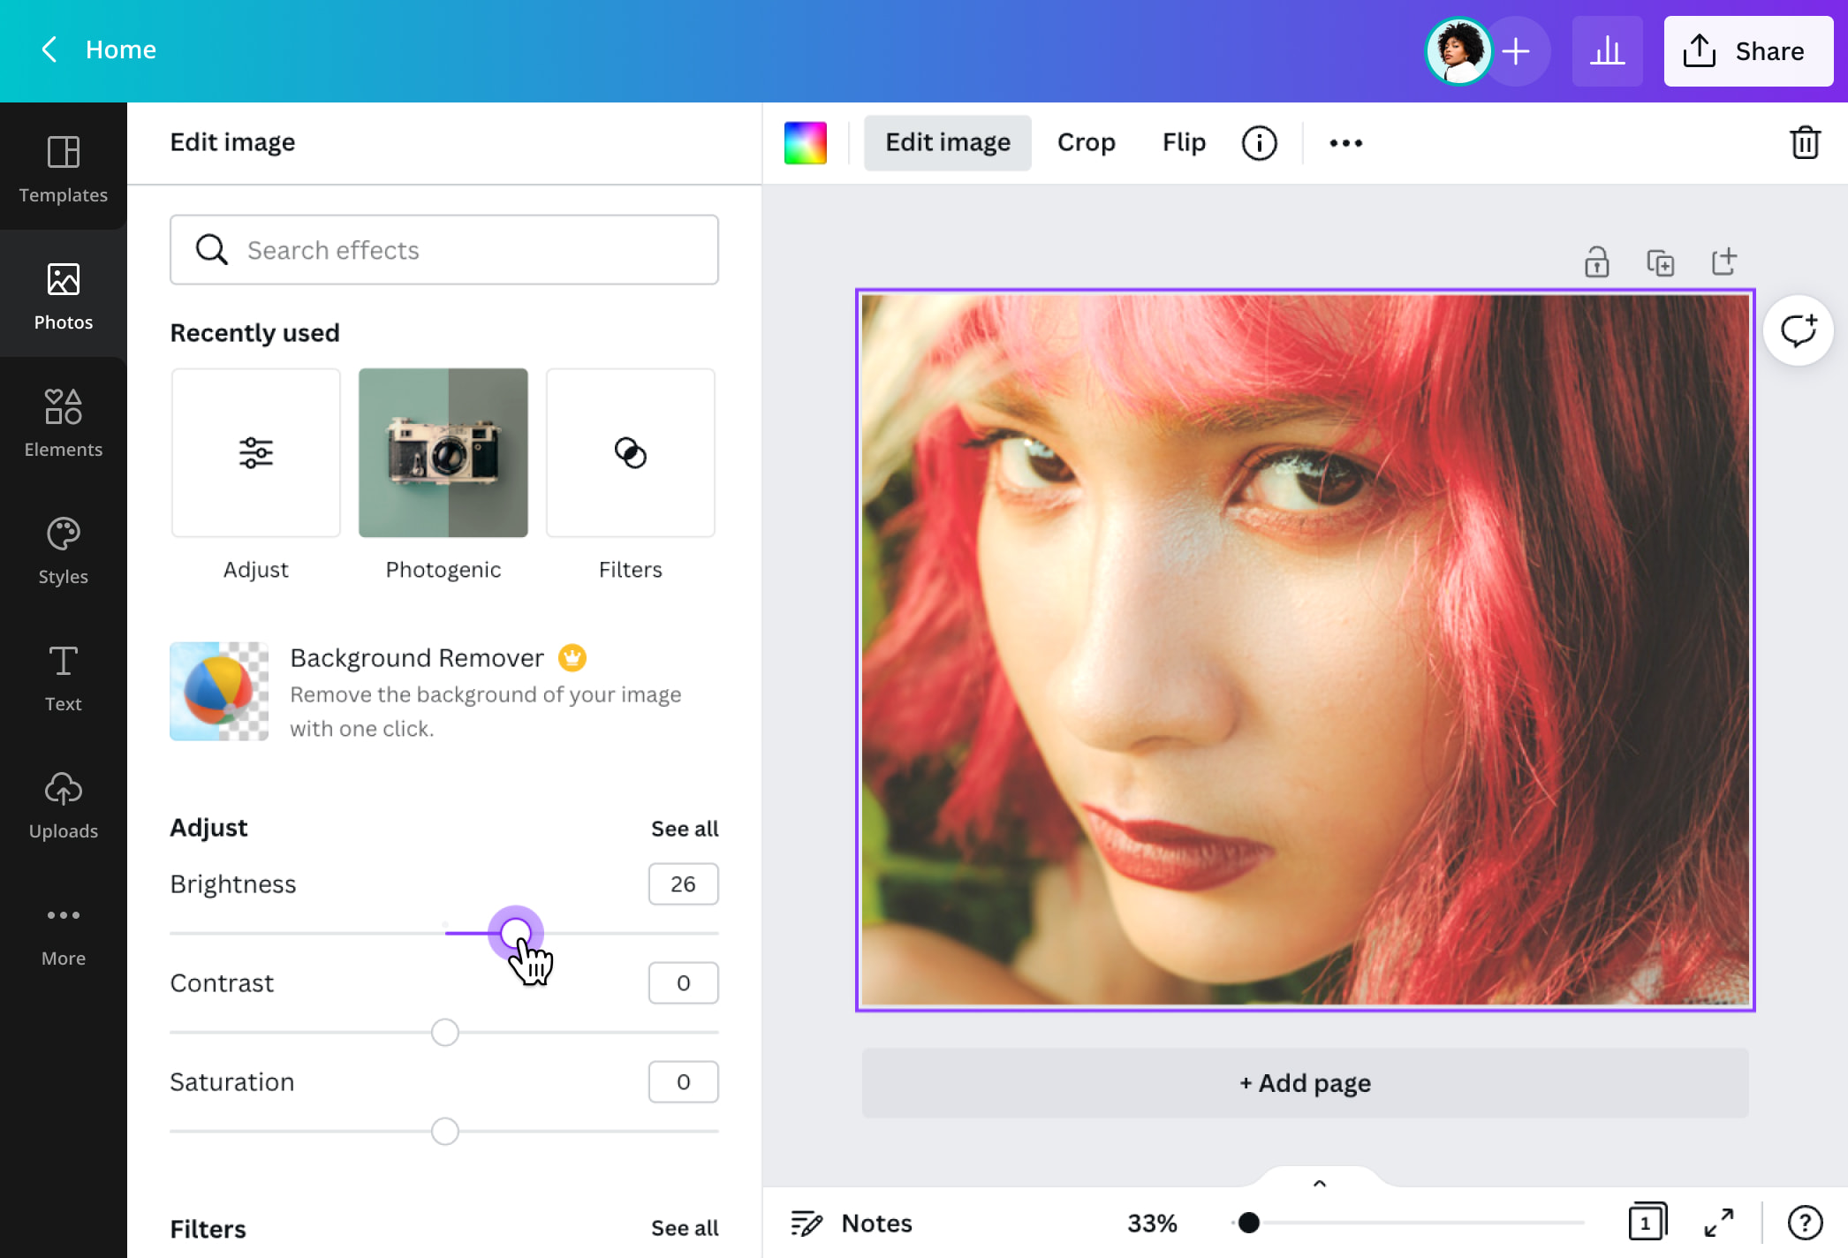Lock the selected image
The image size is (1848, 1258).
(x=1597, y=261)
